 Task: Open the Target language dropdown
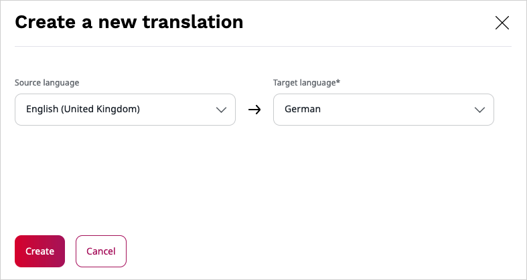[x=383, y=110]
